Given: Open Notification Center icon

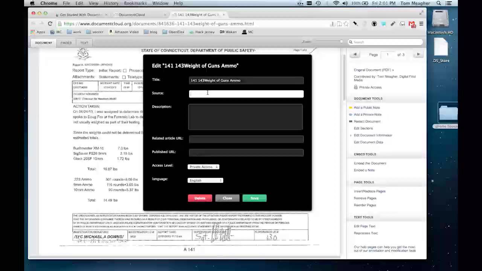Looking at the screenshot, I should click(449, 3).
